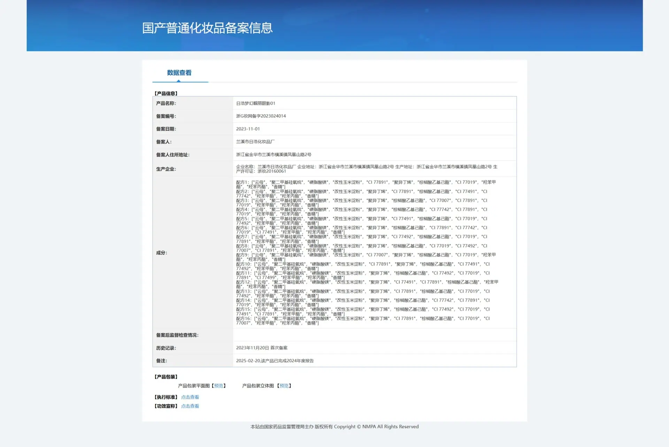669x447 pixels.
Task: Click the filing date 2023-11-01
Action: tap(248, 129)
